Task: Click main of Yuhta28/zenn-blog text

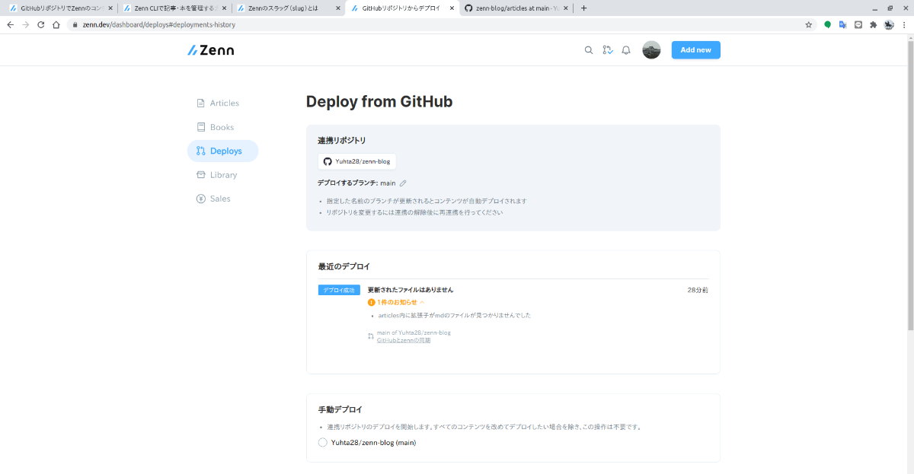Action: point(414,332)
